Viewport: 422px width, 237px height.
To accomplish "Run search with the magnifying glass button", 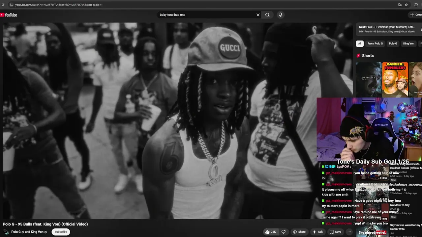I will 267,15.
